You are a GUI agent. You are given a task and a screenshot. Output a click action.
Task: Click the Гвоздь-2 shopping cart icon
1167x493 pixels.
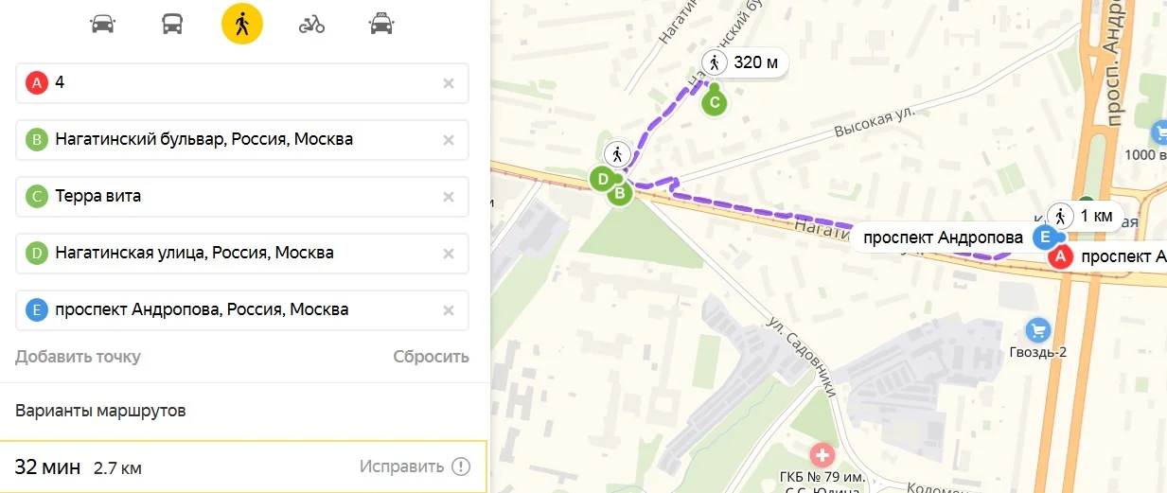(x=1038, y=329)
